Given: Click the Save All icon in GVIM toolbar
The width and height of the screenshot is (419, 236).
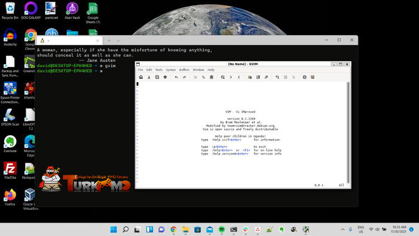Looking at the screenshot, I should 157,77.
